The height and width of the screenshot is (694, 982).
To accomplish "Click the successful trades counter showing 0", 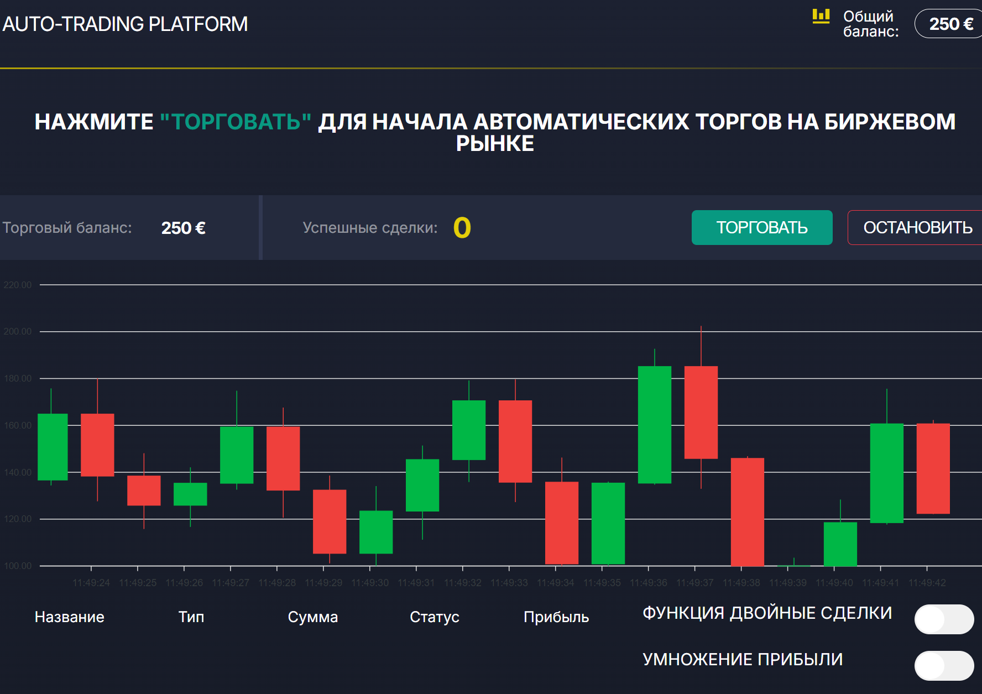I will tap(462, 228).
